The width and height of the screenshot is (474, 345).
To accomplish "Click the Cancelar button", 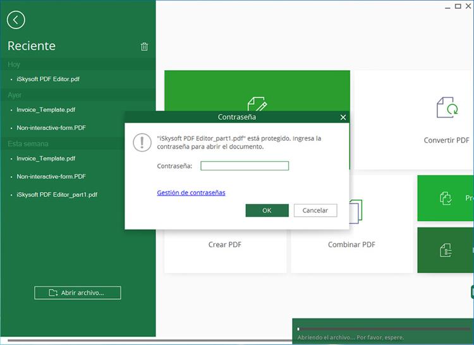I will (315, 210).
